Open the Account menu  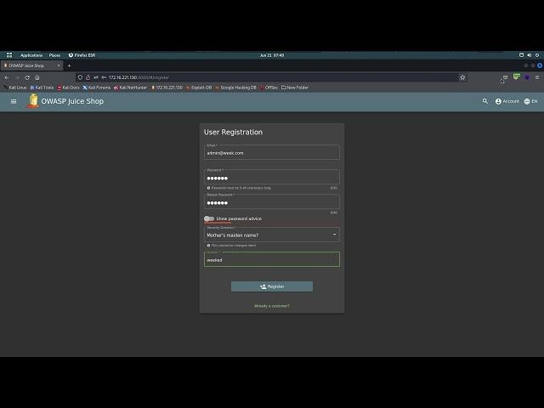507,101
